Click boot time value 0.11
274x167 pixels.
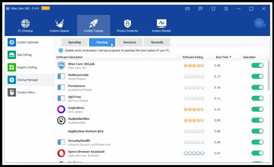217,99
